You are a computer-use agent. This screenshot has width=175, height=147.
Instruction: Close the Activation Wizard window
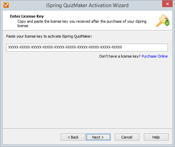click(167, 4)
